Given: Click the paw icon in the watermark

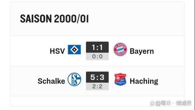Looking at the screenshot, I should click(x=152, y=103).
